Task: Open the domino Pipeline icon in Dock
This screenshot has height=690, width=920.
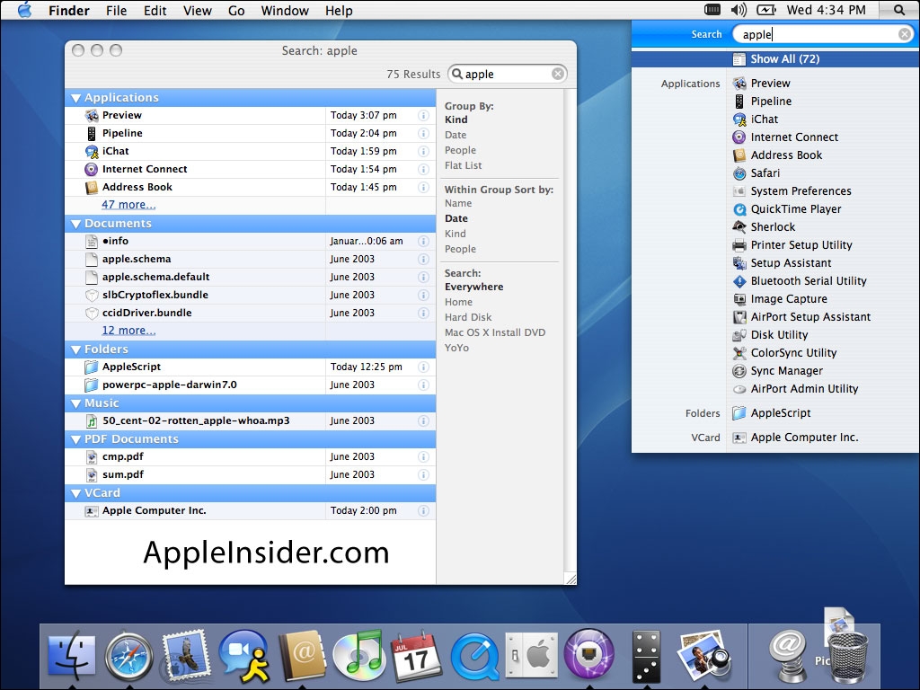Action: (x=647, y=655)
